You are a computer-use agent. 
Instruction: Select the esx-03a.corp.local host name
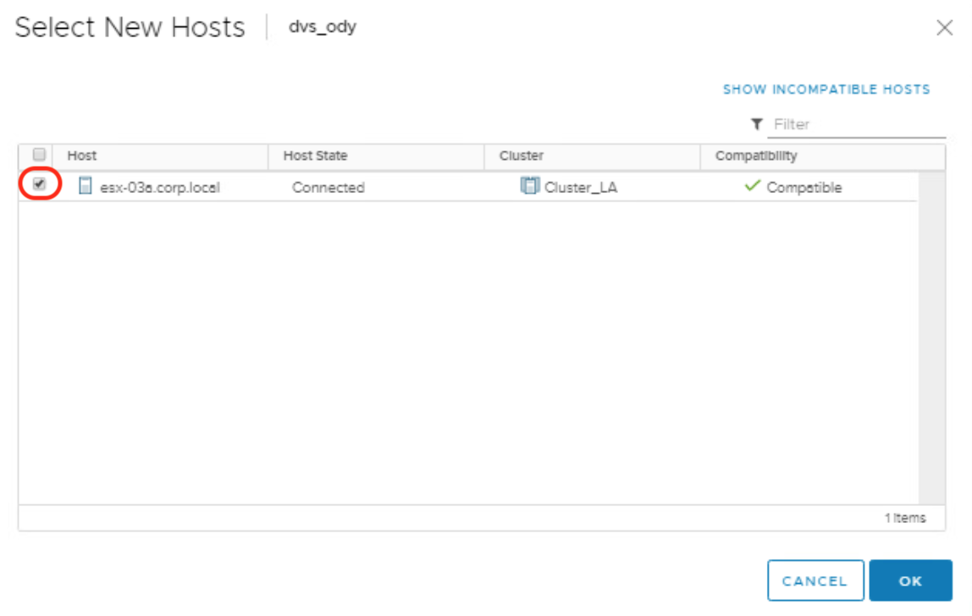click(x=160, y=188)
